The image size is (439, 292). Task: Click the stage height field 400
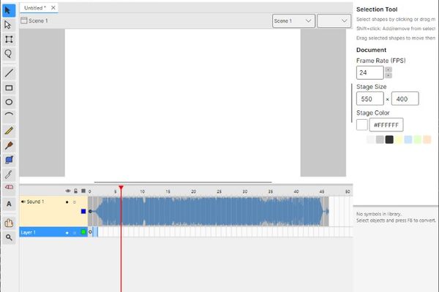(405, 99)
